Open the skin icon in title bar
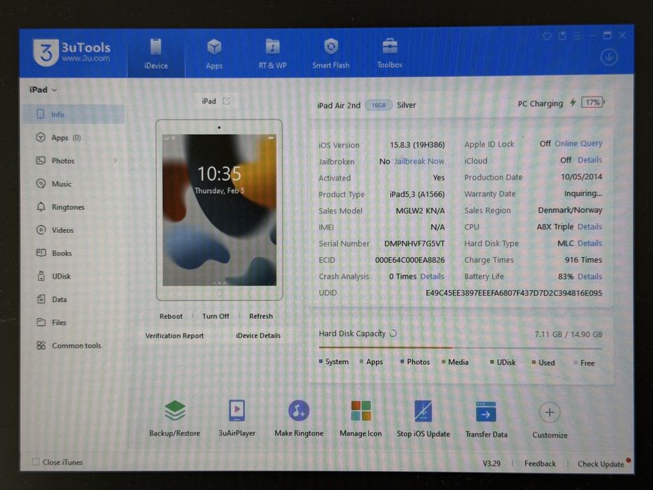Screen dimensions: 653x490 [x=547, y=36]
